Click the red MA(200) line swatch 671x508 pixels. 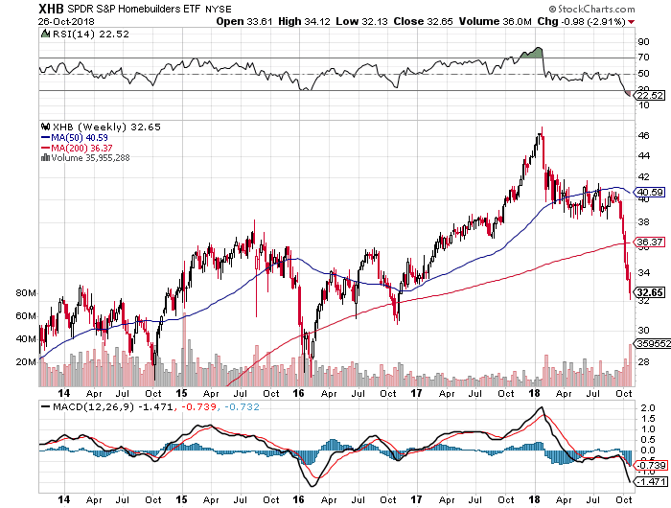point(45,148)
